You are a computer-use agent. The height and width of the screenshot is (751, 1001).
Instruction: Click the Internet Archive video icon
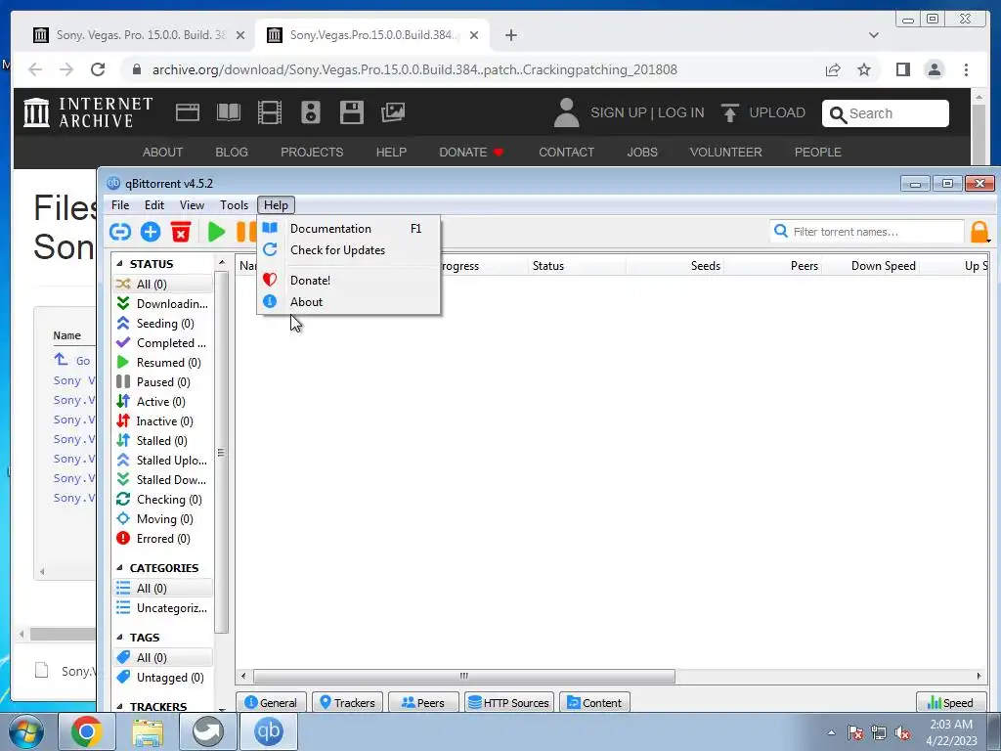270,112
